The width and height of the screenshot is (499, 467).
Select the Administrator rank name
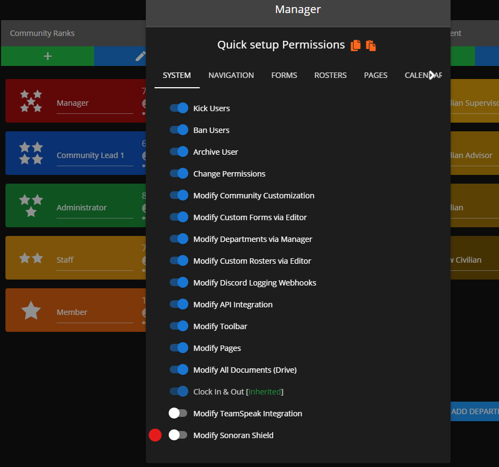(x=82, y=208)
